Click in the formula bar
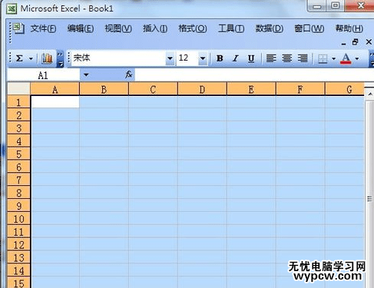This screenshot has width=374, height=288. pyautogui.click(x=253, y=75)
